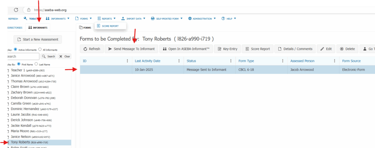Click the Score Report icon in dropdown

click(x=99, y=26)
